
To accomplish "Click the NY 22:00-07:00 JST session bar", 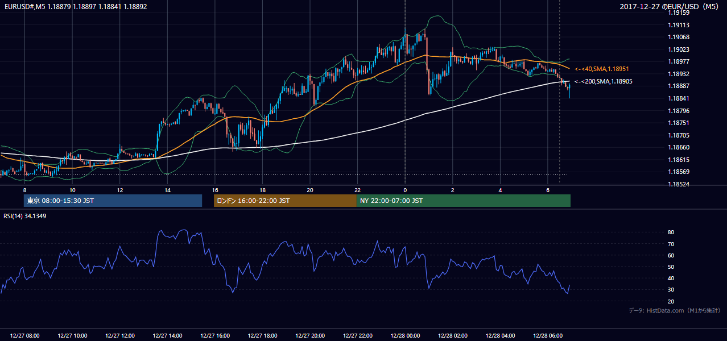I will click(x=464, y=201).
